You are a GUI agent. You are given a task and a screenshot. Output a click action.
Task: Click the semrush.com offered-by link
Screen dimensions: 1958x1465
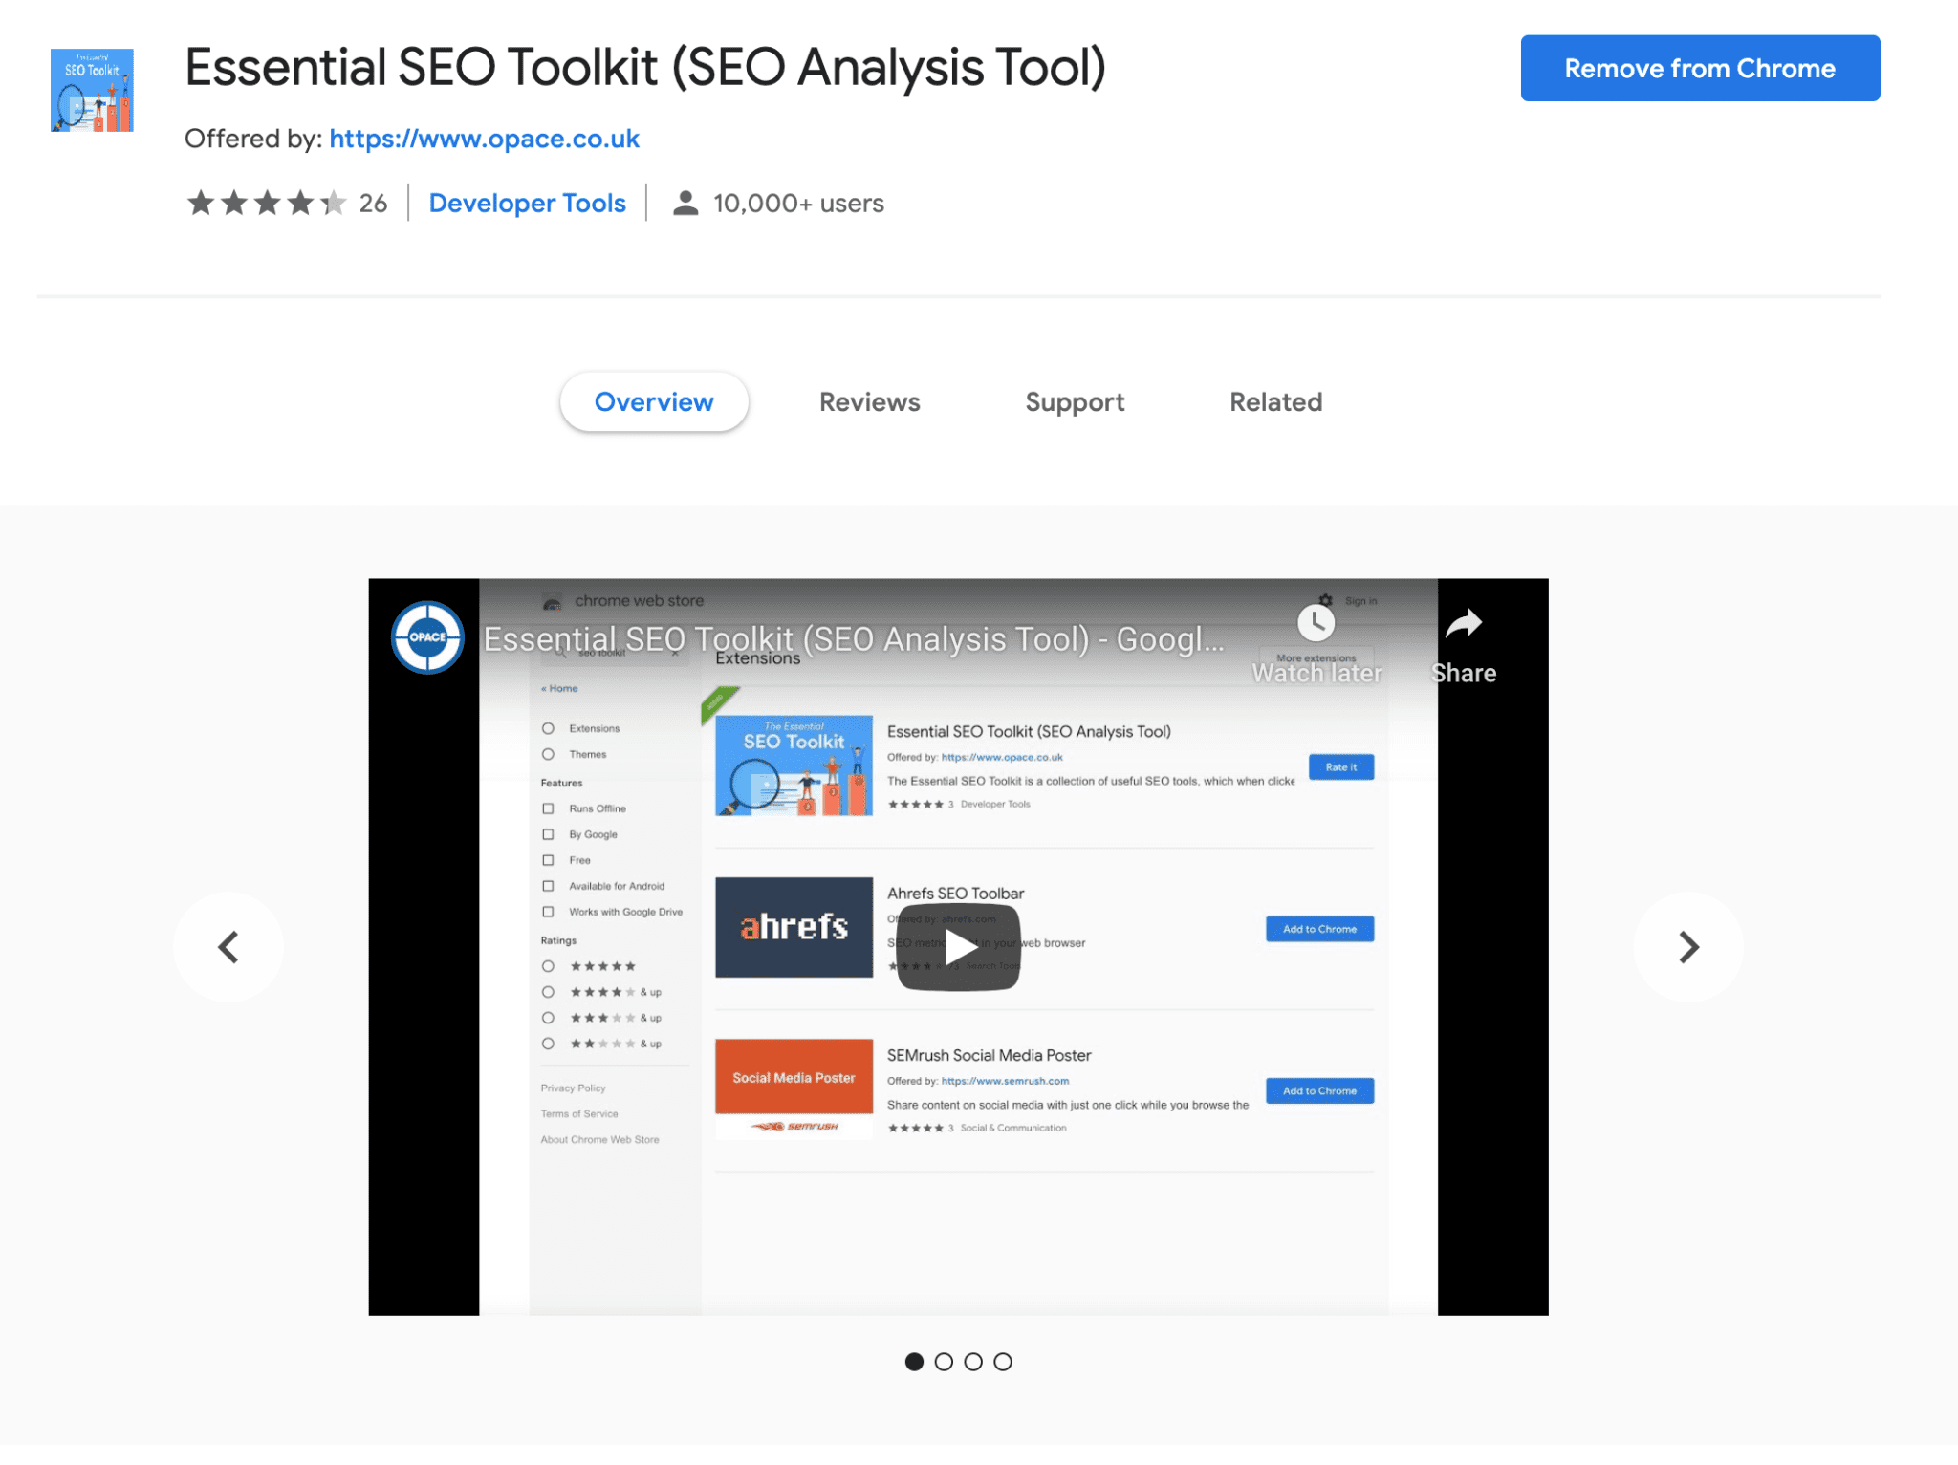pyautogui.click(x=1005, y=1081)
